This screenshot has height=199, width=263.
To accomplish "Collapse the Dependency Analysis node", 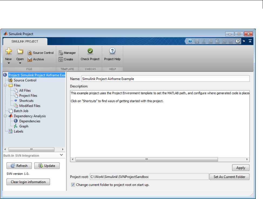I will (x=5, y=116).
